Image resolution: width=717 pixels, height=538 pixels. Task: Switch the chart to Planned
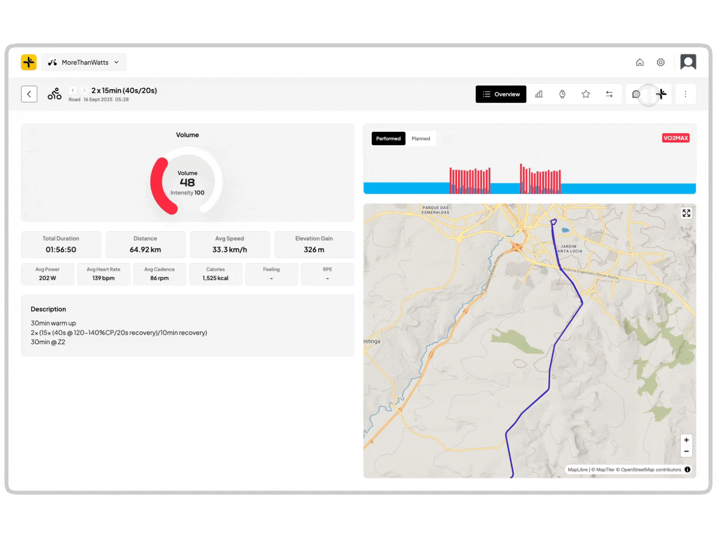[x=421, y=138]
